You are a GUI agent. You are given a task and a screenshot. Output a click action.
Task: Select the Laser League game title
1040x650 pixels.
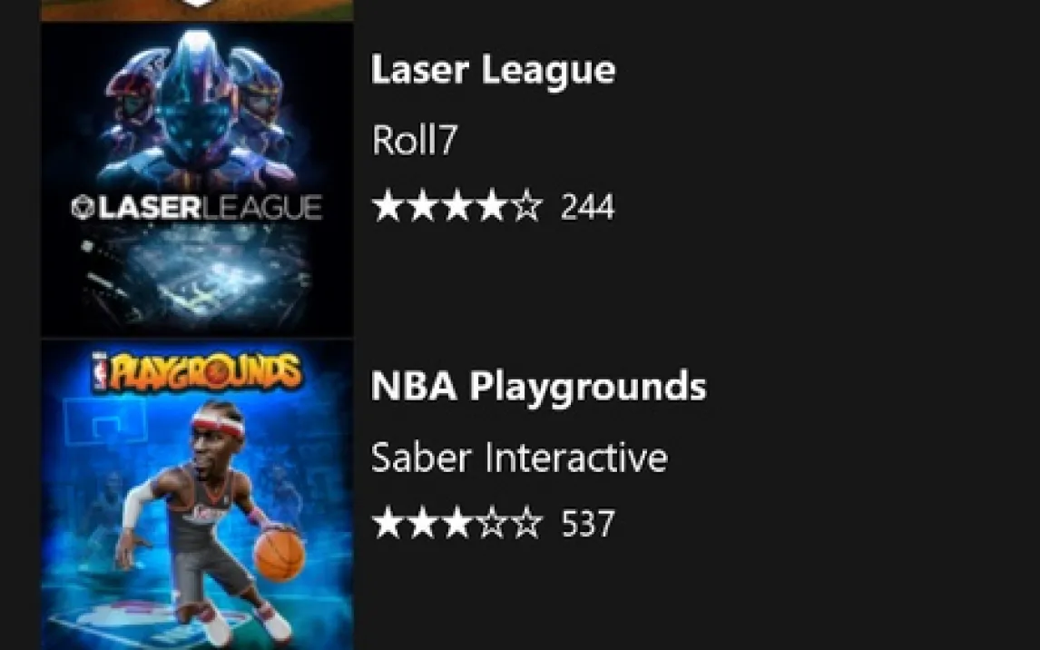coord(493,71)
